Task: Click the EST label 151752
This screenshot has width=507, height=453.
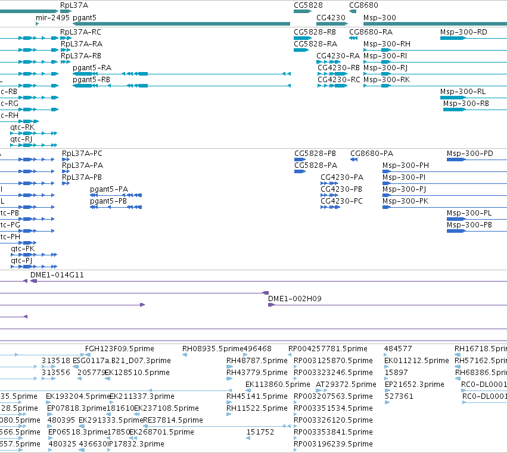Action: 260,432
